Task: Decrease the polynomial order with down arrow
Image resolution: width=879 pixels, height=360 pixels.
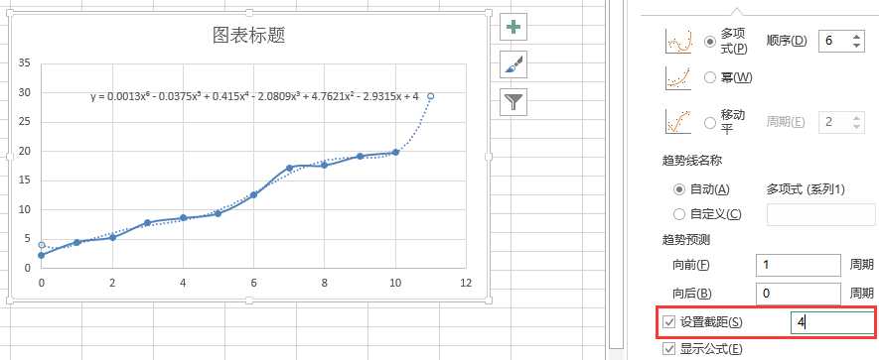Action: pos(855,46)
